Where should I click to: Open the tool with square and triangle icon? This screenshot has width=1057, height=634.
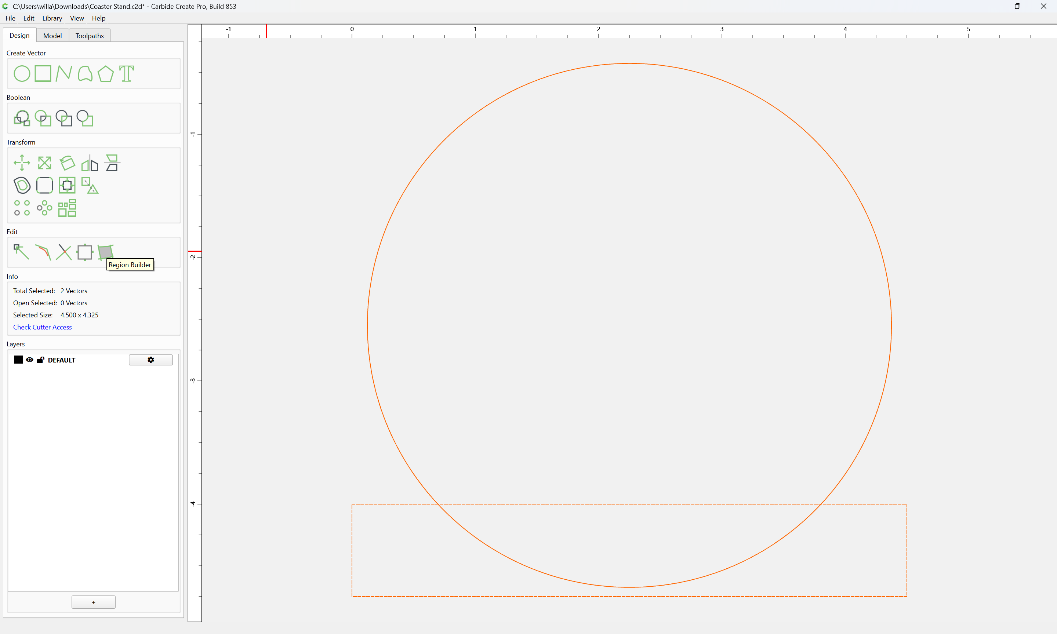point(90,185)
